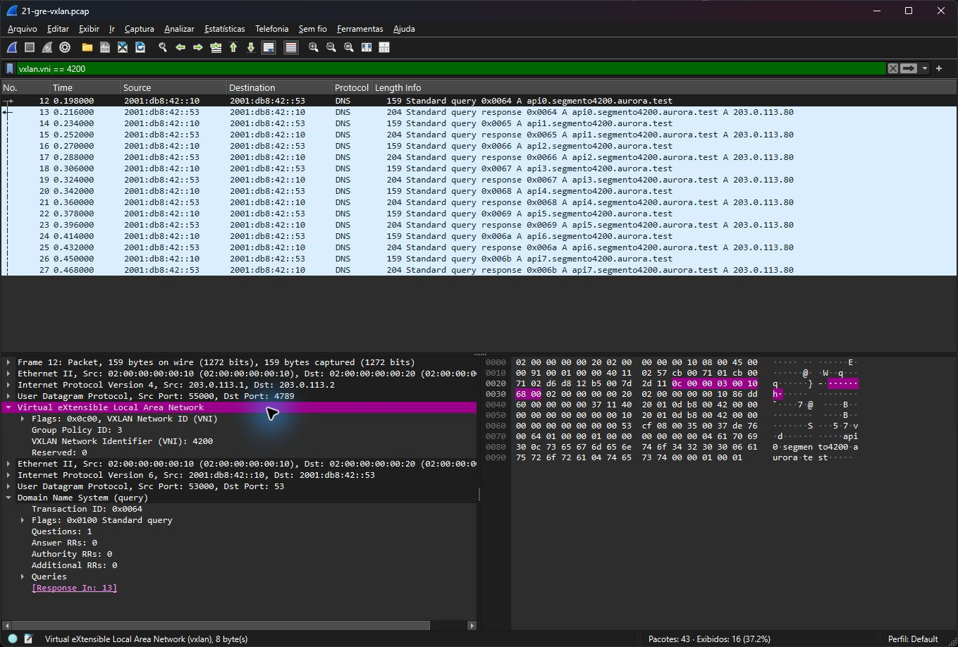The height and width of the screenshot is (647, 958).
Task: Reload the capture file
Action: [x=140, y=47]
